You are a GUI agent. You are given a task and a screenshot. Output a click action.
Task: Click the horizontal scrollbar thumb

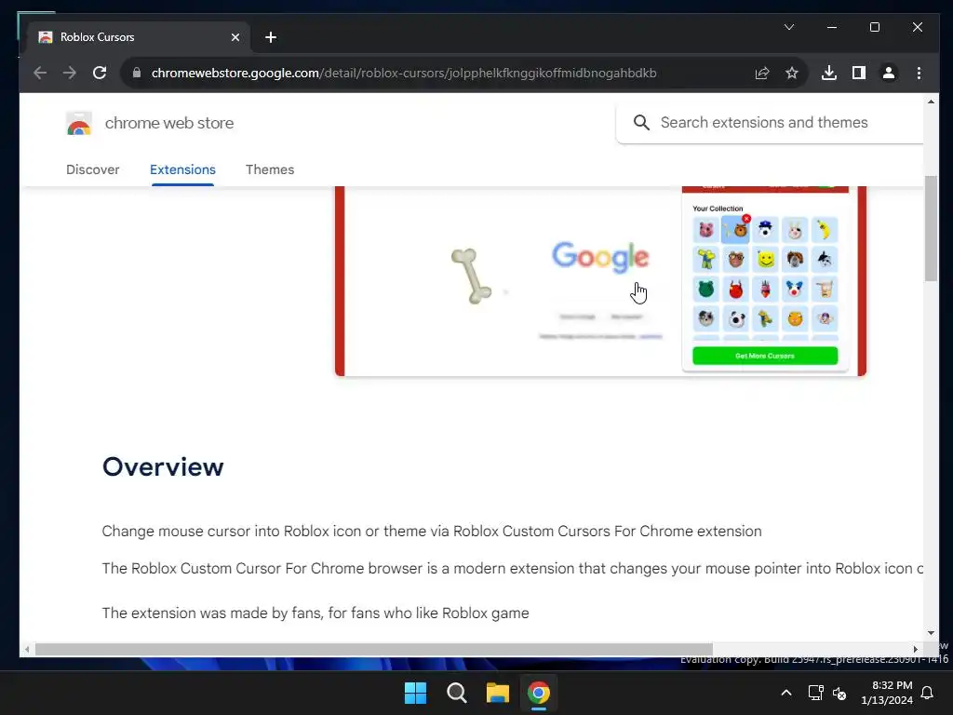(374, 649)
